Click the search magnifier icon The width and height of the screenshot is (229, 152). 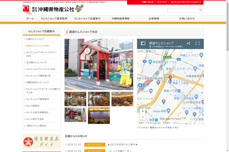click(x=201, y=10)
